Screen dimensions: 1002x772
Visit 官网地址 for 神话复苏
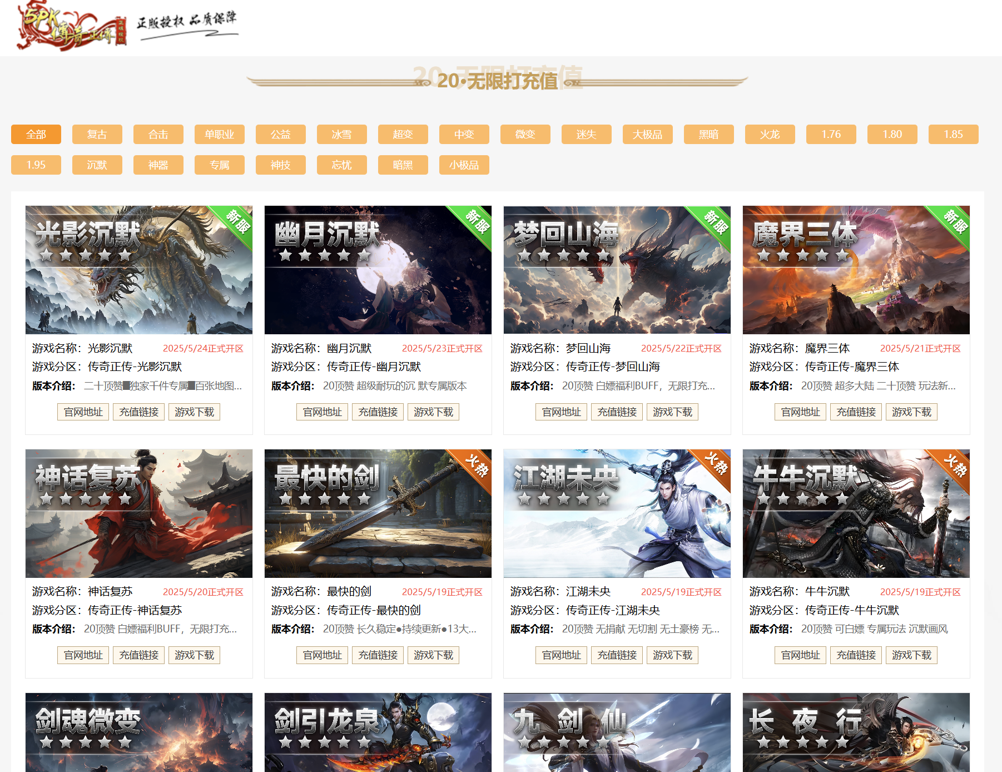coord(83,655)
